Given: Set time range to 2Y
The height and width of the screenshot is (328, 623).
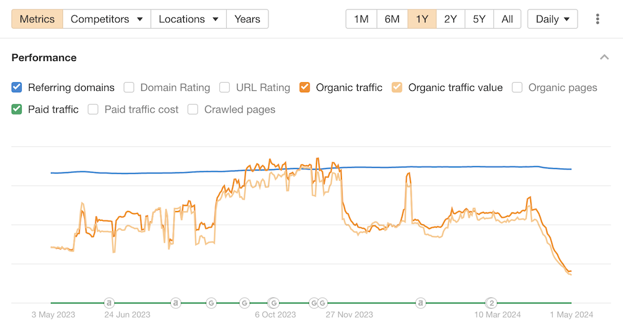Looking at the screenshot, I should (x=450, y=19).
